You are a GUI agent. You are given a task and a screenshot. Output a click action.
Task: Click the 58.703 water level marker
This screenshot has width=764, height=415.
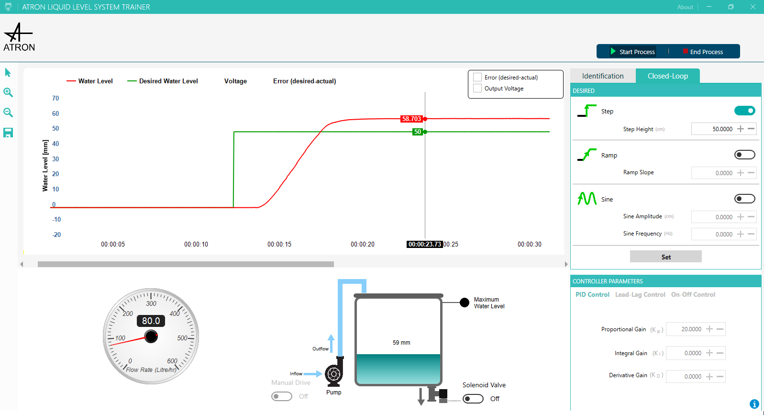(411, 119)
